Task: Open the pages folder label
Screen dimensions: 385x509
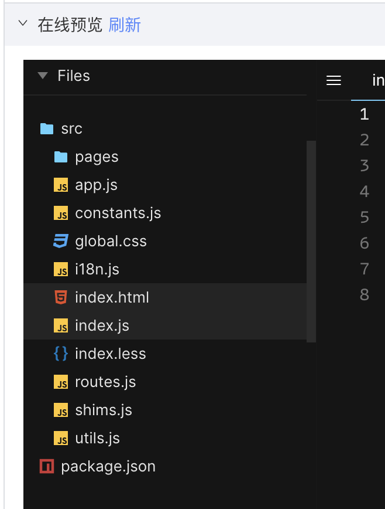Action: pos(97,157)
